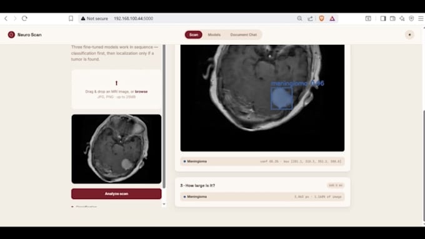Image resolution: width=425 pixels, height=239 pixels.
Task: Open the Not secure site warning
Action: [94, 18]
